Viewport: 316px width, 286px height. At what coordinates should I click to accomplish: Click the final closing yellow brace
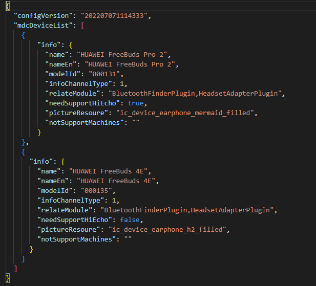click(x=8, y=278)
